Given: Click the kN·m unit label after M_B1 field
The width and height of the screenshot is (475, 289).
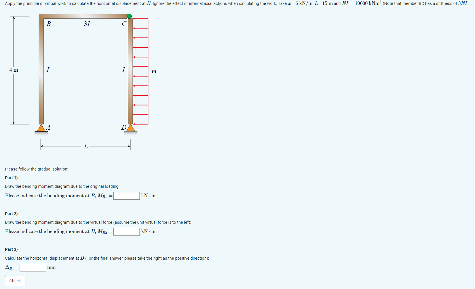Looking at the screenshot, I should coord(148,196).
